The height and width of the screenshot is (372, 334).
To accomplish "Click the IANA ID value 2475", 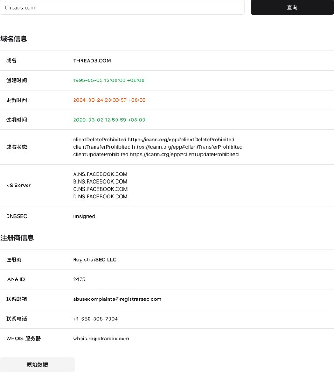I will coord(79,279).
